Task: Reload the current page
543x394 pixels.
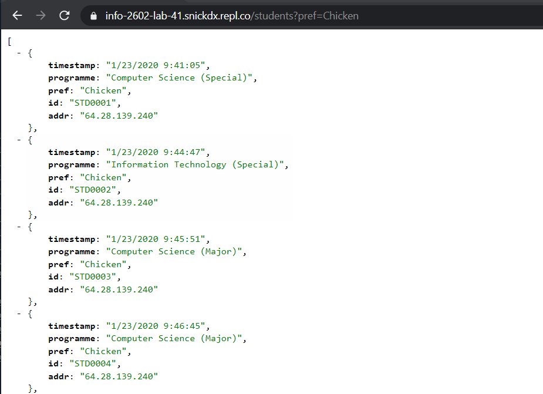Action: (x=65, y=16)
